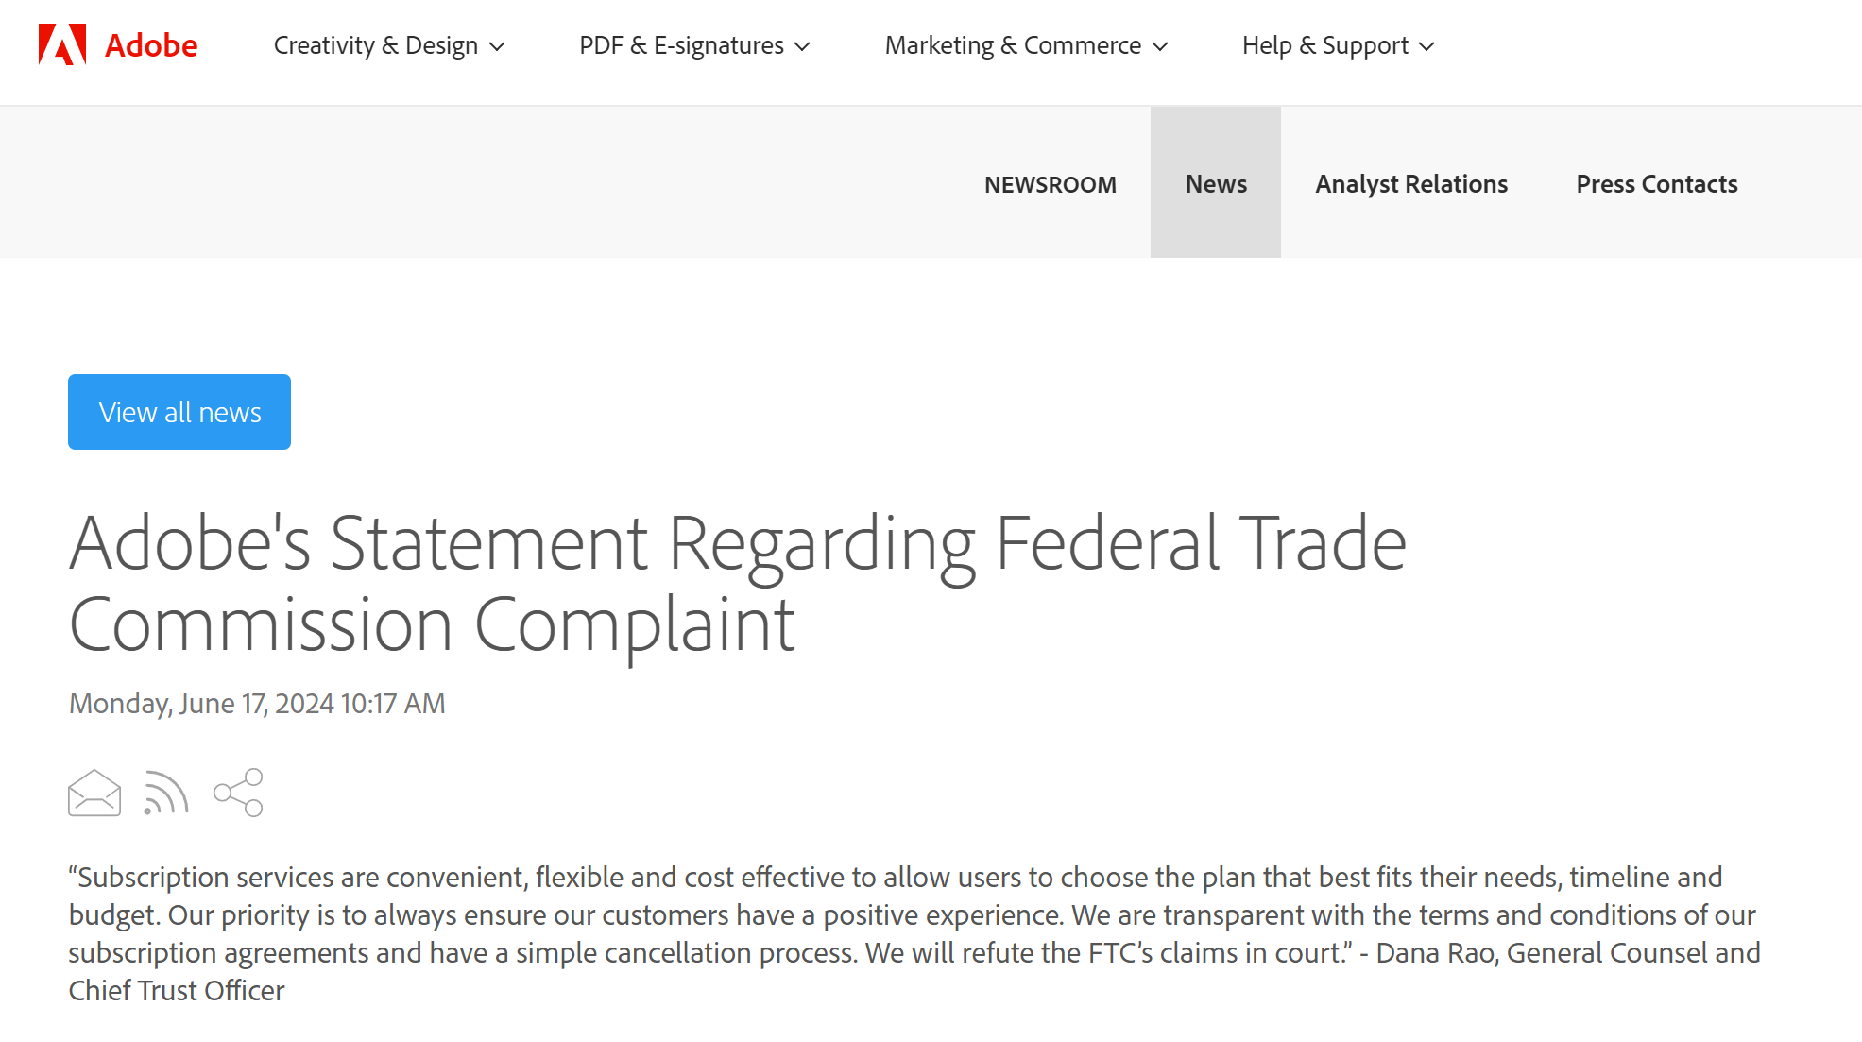Expand Marketing & Commerce menu
1862x1042 pixels.
pos(1025,45)
